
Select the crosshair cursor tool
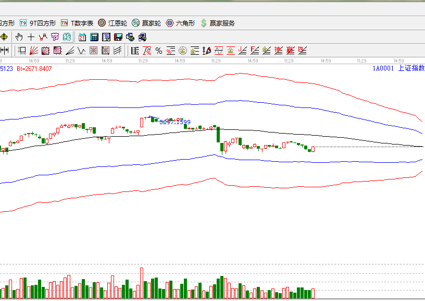pyautogui.click(x=31, y=37)
